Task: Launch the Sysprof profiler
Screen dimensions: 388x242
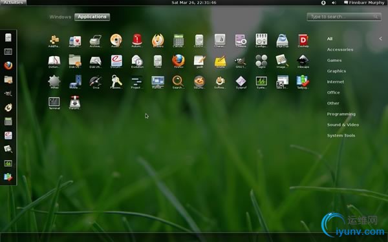Action: click(241, 82)
